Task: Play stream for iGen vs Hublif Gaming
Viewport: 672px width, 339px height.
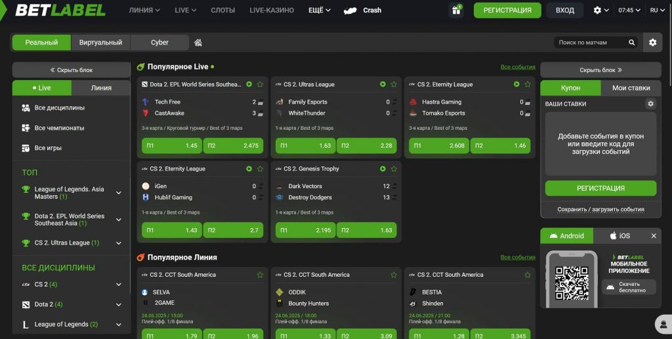Action: 249,169
